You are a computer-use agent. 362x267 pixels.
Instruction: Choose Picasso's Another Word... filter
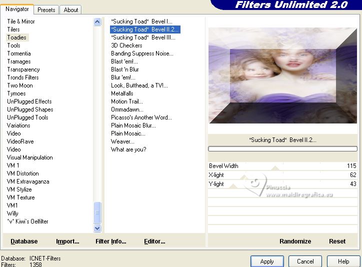point(141,117)
